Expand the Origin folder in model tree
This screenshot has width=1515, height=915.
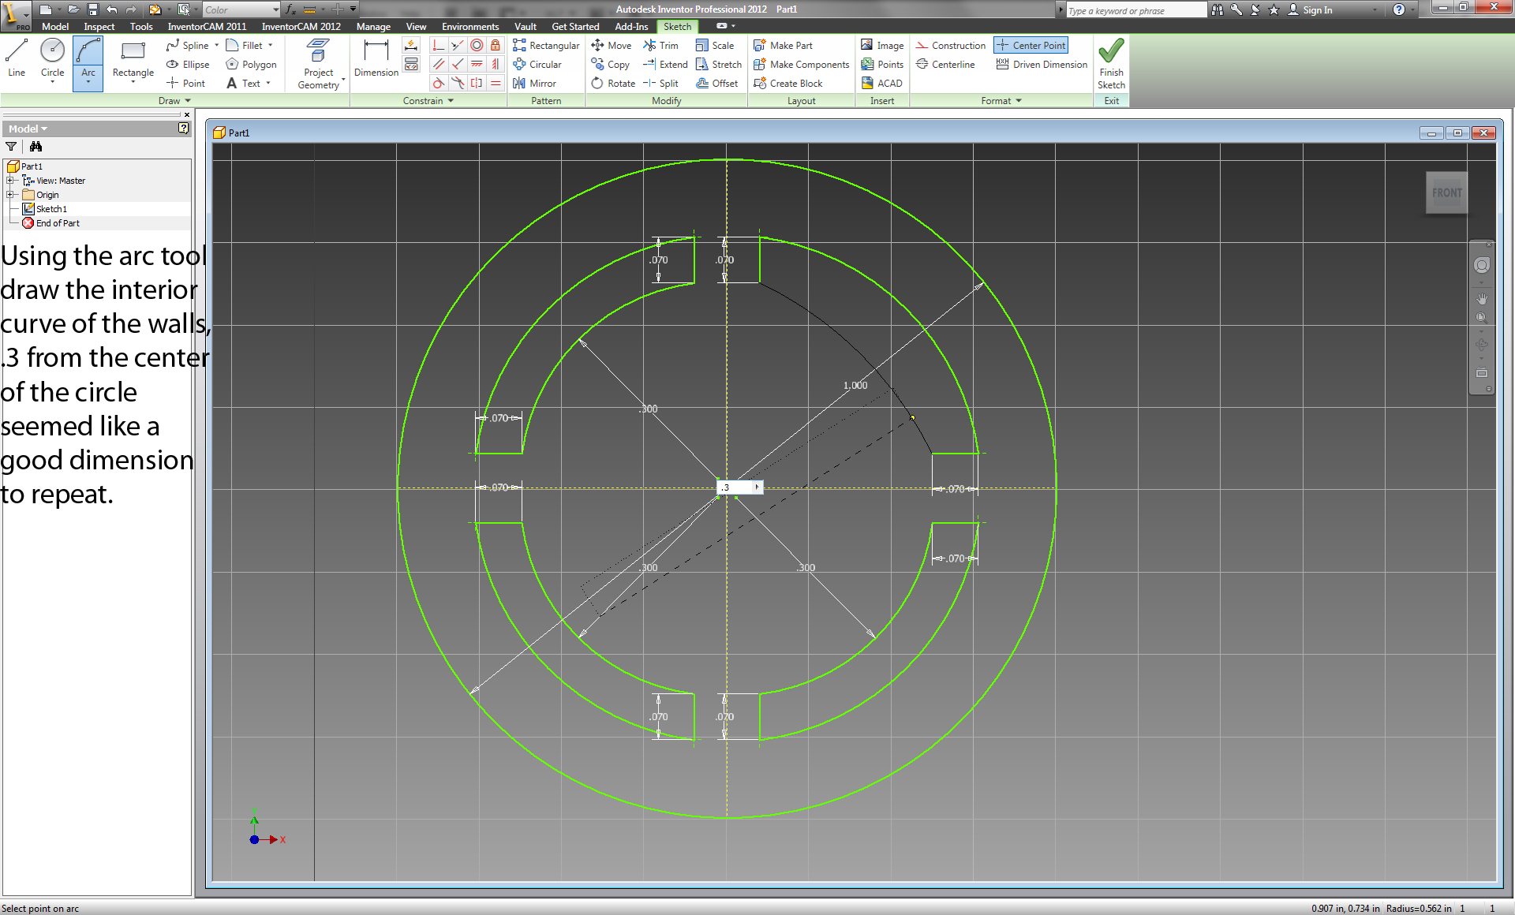[9, 193]
